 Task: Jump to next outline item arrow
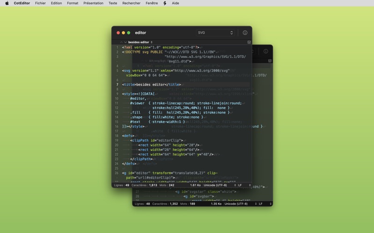[x=125, y=42]
